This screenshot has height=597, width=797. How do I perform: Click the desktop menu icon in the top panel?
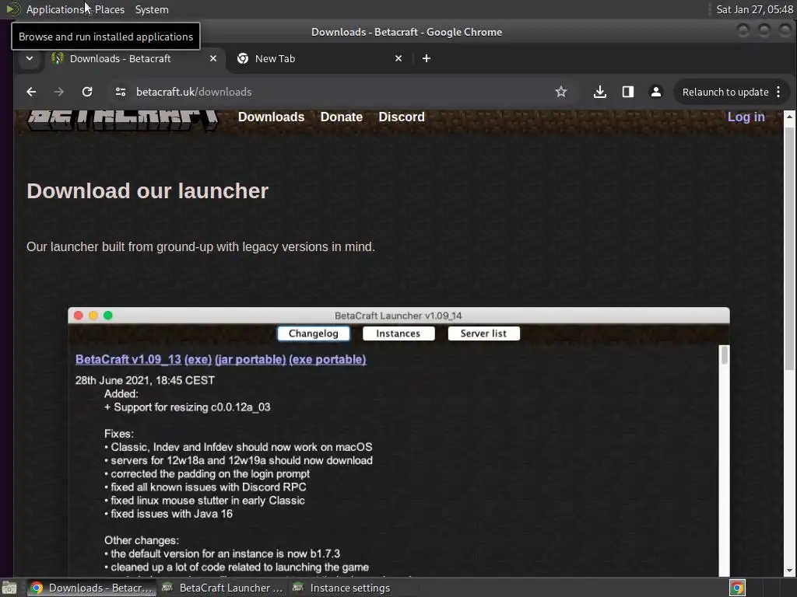pyautogui.click(x=12, y=9)
